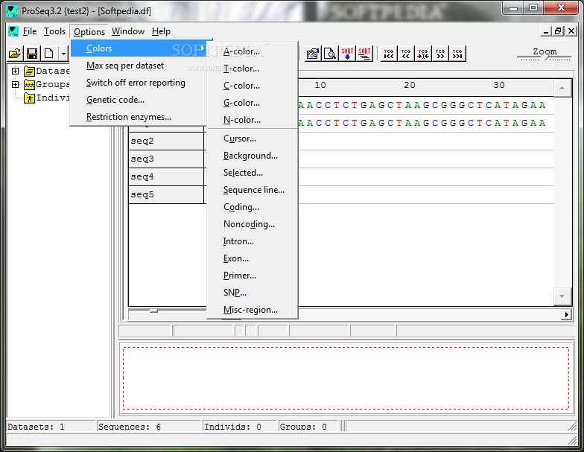
Task: Choose G-color... menu item
Action: coord(253,103)
